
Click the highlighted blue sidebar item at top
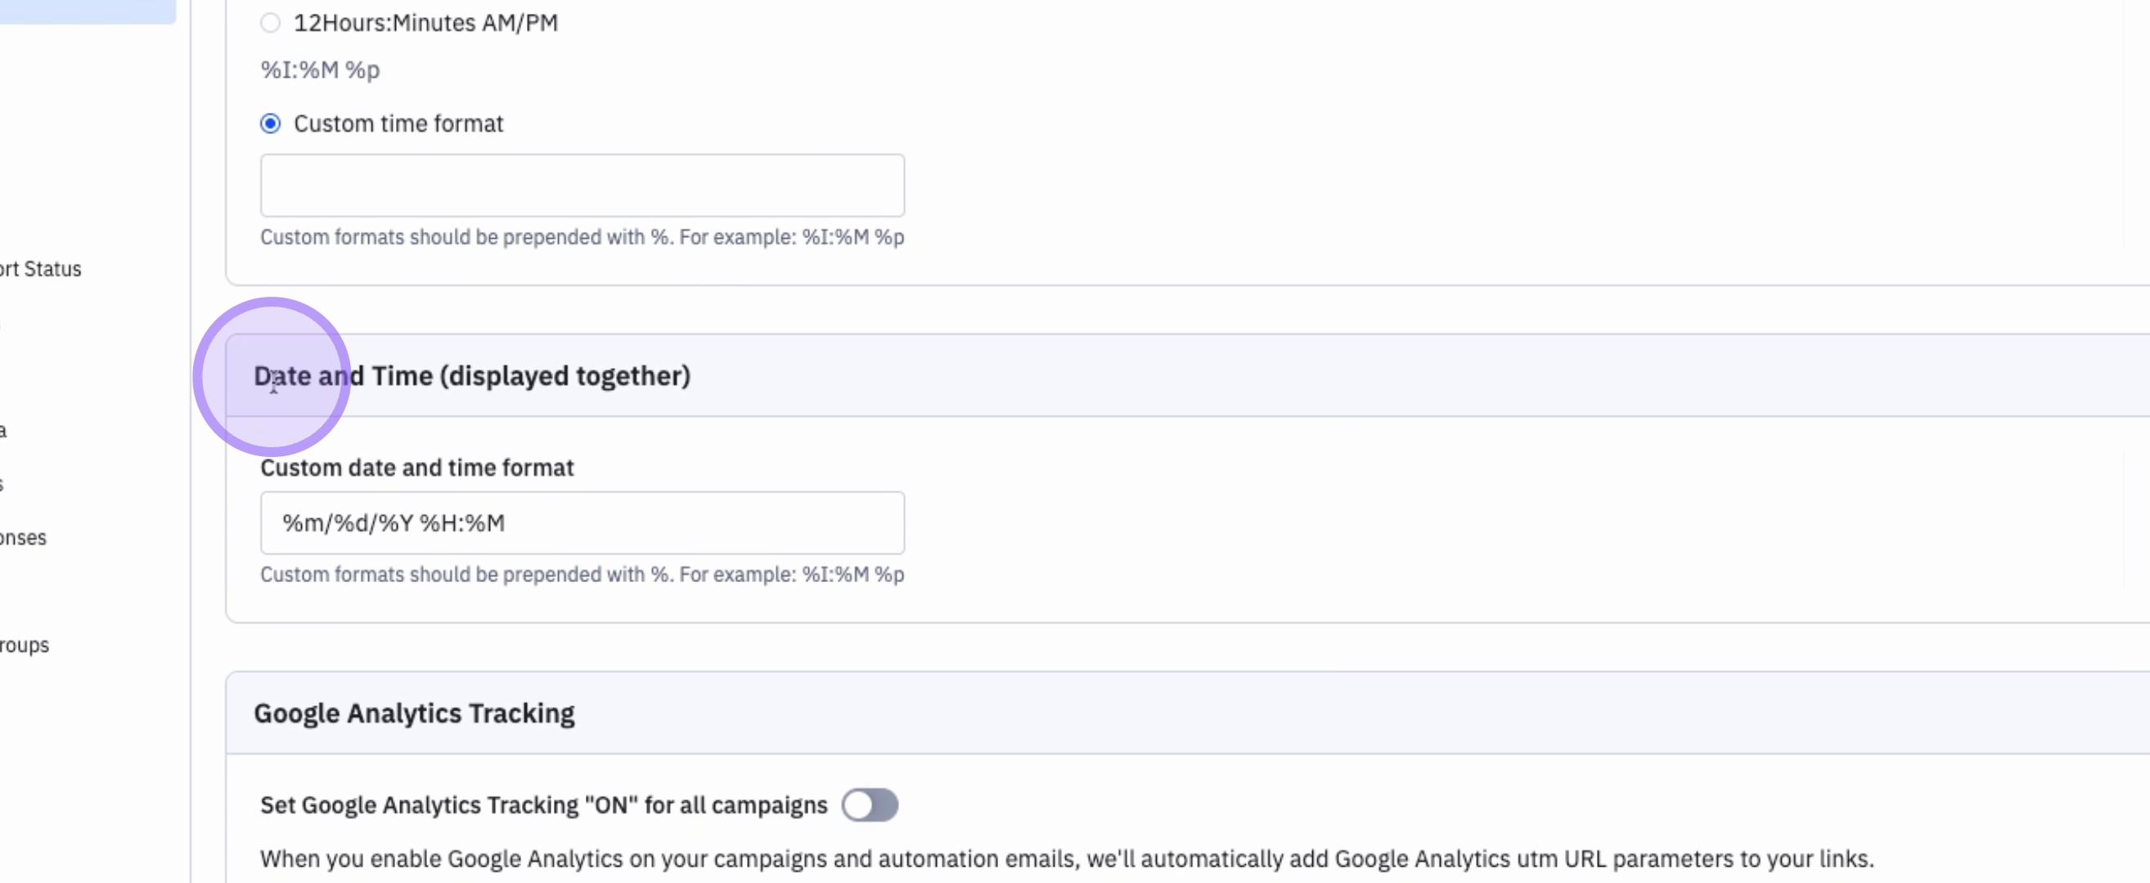point(88,11)
